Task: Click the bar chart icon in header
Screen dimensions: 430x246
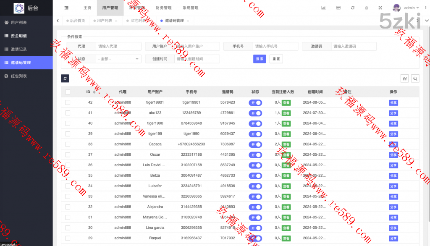Action: click(x=323, y=8)
